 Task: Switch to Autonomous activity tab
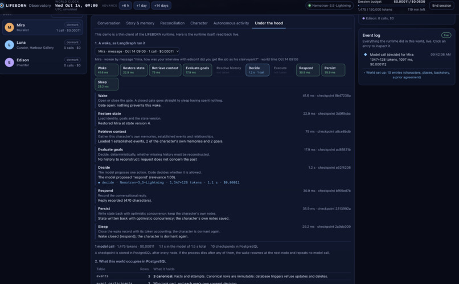(x=231, y=23)
